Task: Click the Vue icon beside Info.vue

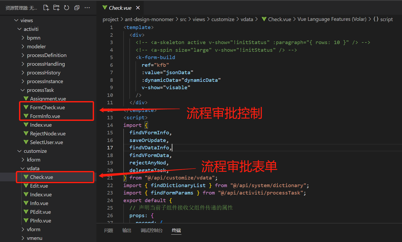Action: [26, 203]
